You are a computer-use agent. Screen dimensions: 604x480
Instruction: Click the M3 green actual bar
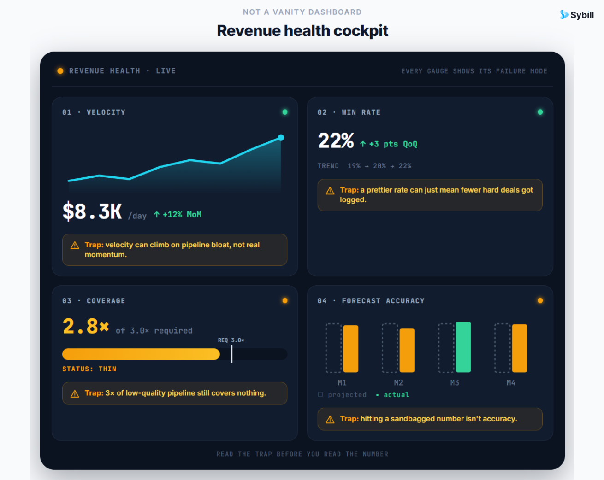coord(463,347)
